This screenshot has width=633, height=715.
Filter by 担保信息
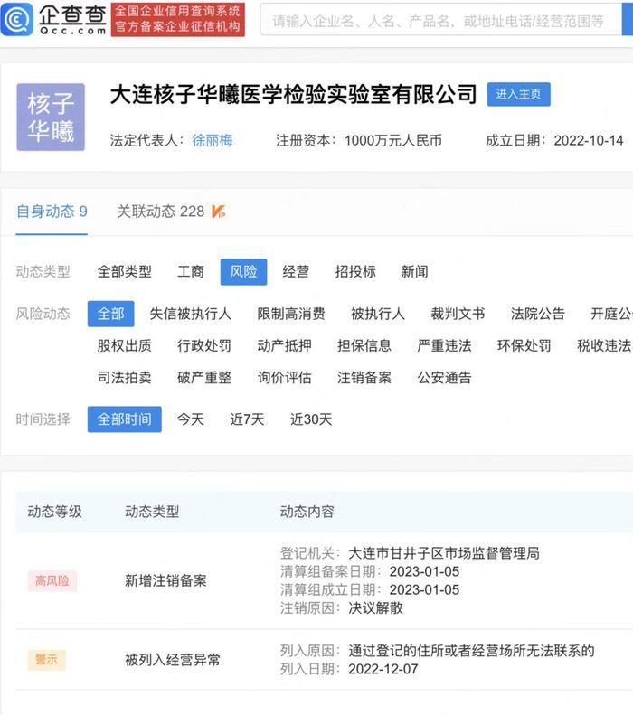(x=364, y=345)
